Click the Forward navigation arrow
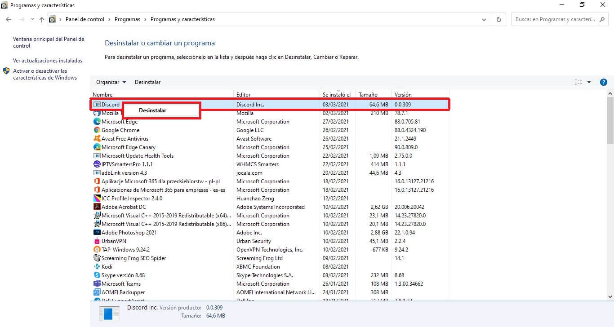The width and height of the screenshot is (614, 327). pos(22,19)
